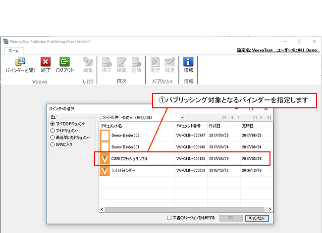Select the テストバインダー name text
322x233 pixels.
pos(123,171)
